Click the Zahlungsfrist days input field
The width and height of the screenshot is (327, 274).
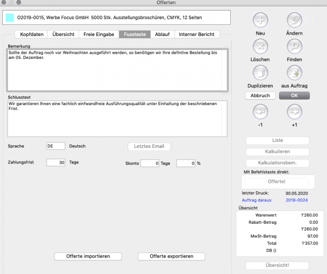coord(56,163)
